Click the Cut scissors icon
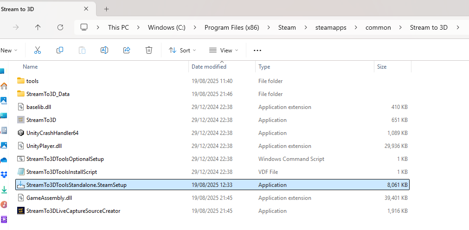Image resolution: width=469 pixels, height=230 pixels. pos(38,50)
